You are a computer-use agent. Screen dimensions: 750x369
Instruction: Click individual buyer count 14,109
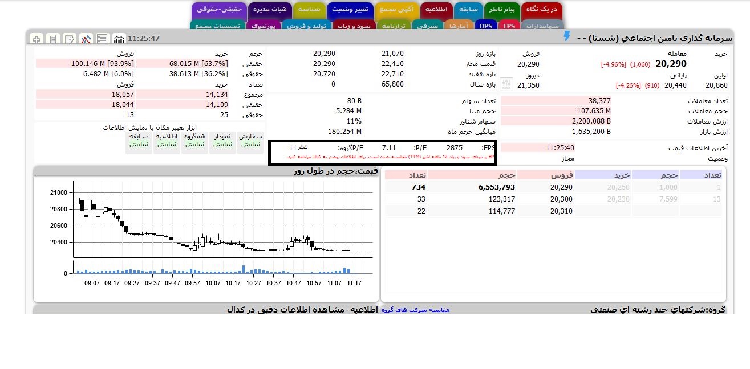[x=217, y=105]
